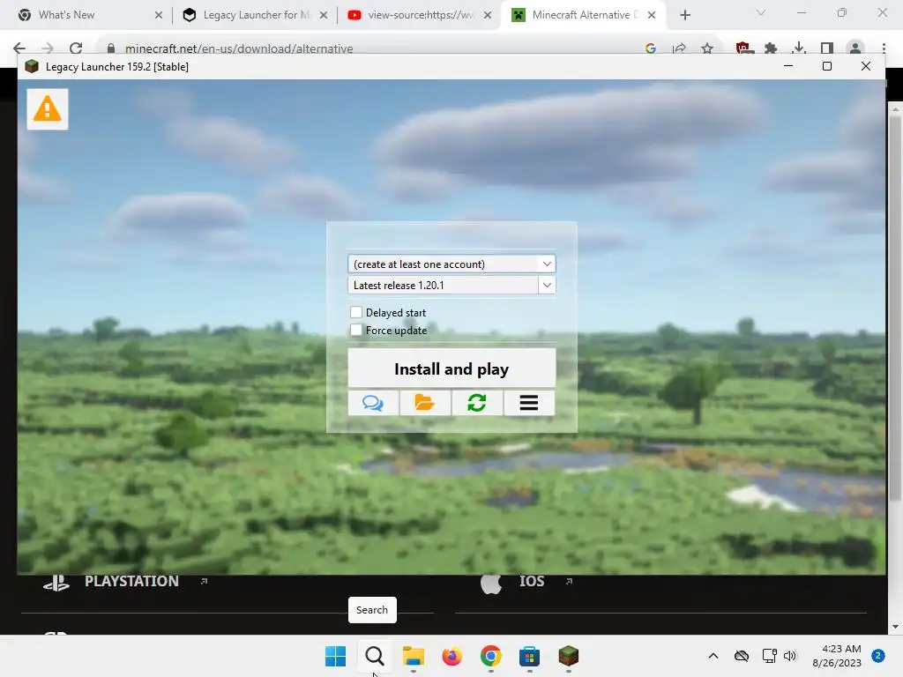This screenshot has height=677, width=903.
Task: Open the Chrome profile avatar
Action: click(855, 48)
